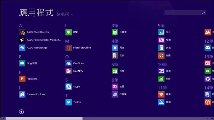Click the '5筆' group header
The image size is (214, 120).
click(115, 64)
